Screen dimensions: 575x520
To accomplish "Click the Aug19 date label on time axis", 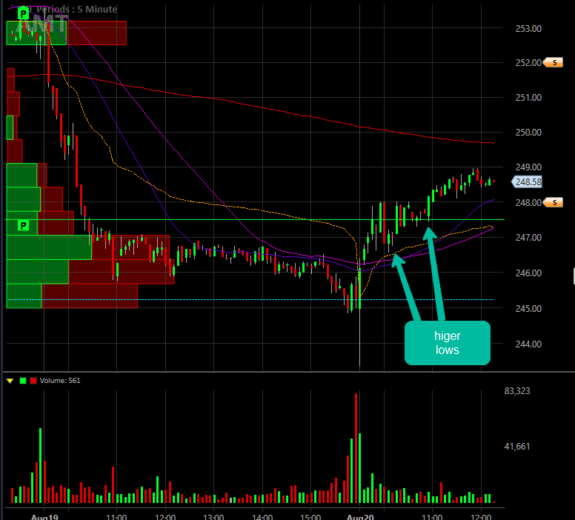I will 44,517.
